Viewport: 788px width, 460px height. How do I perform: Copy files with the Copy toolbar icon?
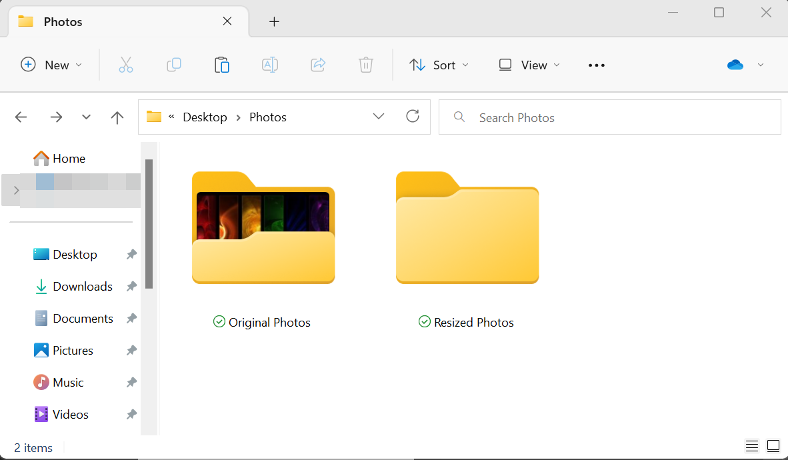click(x=174, y=65)
